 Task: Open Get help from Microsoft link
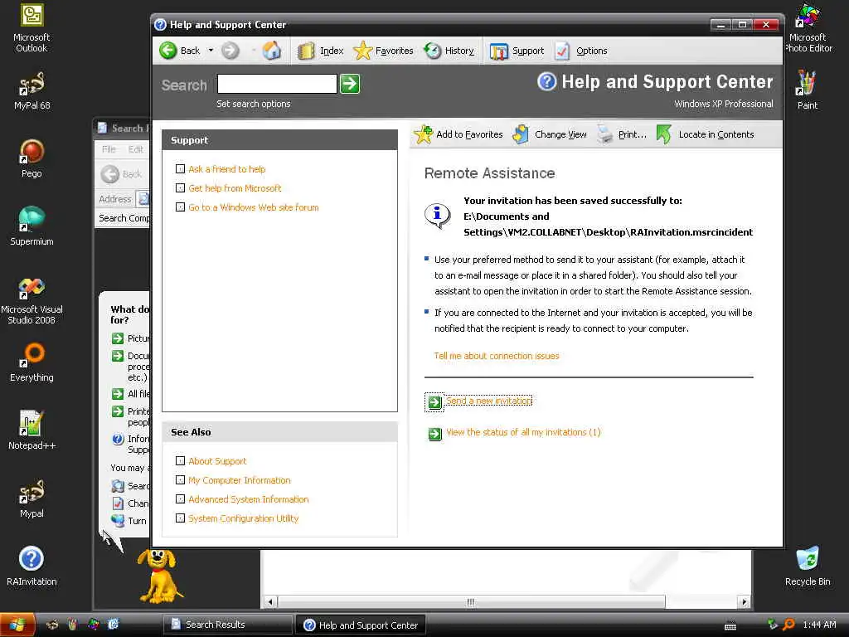click(x=235, y=188)
